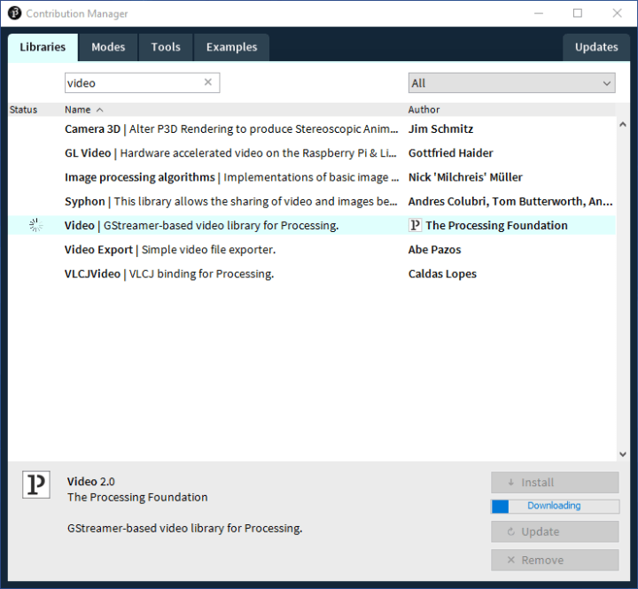
Task: Open the All category dropdown
Action: click(511, 83)
